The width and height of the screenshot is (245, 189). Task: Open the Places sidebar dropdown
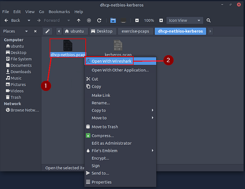point(26,31)
